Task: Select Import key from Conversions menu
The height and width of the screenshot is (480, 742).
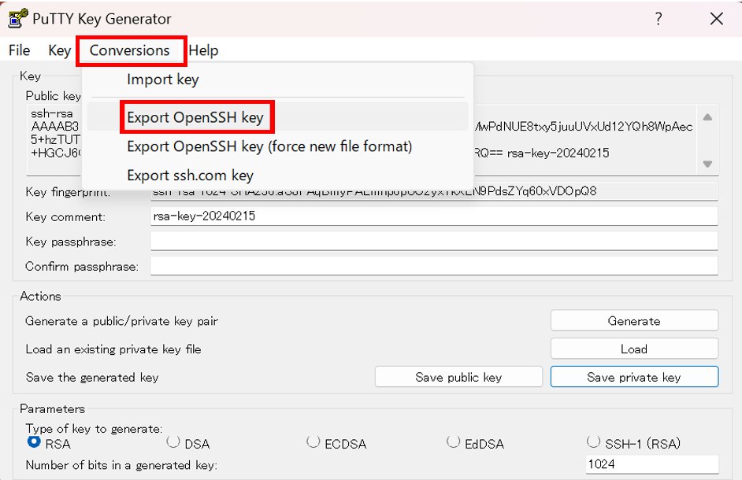Action: click(x=162, y=79)
